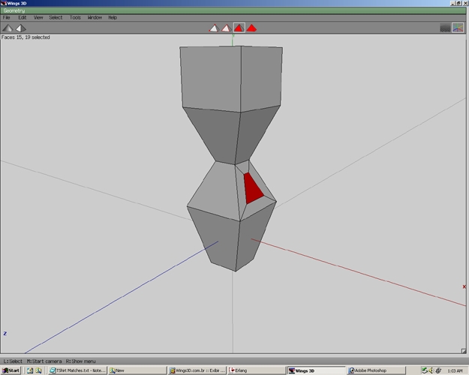The image size is (469, 375).
Task: Open the Select menu
Action: point(56,18)
